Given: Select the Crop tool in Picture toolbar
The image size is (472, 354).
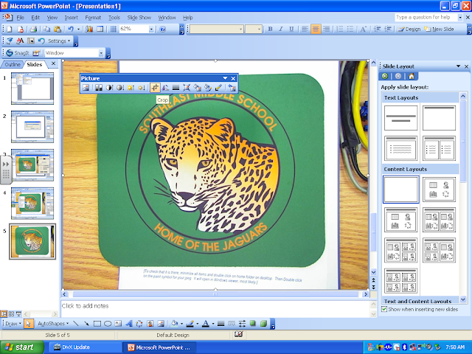Looking at the screenshot, I should pos(155,88).
